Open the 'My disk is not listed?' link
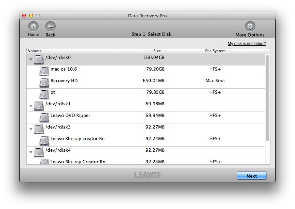 click(x=247, y=44)
